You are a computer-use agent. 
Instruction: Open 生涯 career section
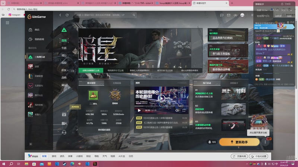(x=64, y=48)
